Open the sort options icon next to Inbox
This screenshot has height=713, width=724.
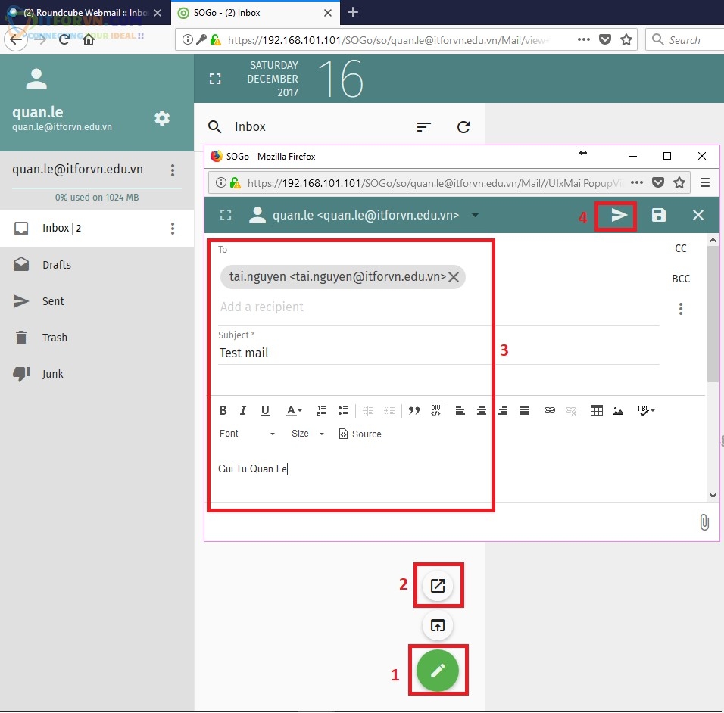(x=424, y=127)
